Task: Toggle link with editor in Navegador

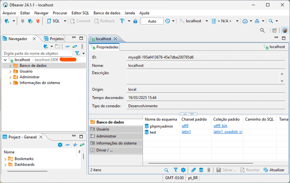Action: [x=75, y=47]
